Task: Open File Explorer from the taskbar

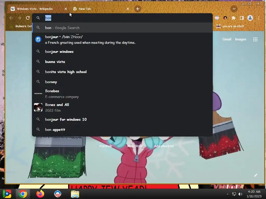Action: [x=75, y=194]
